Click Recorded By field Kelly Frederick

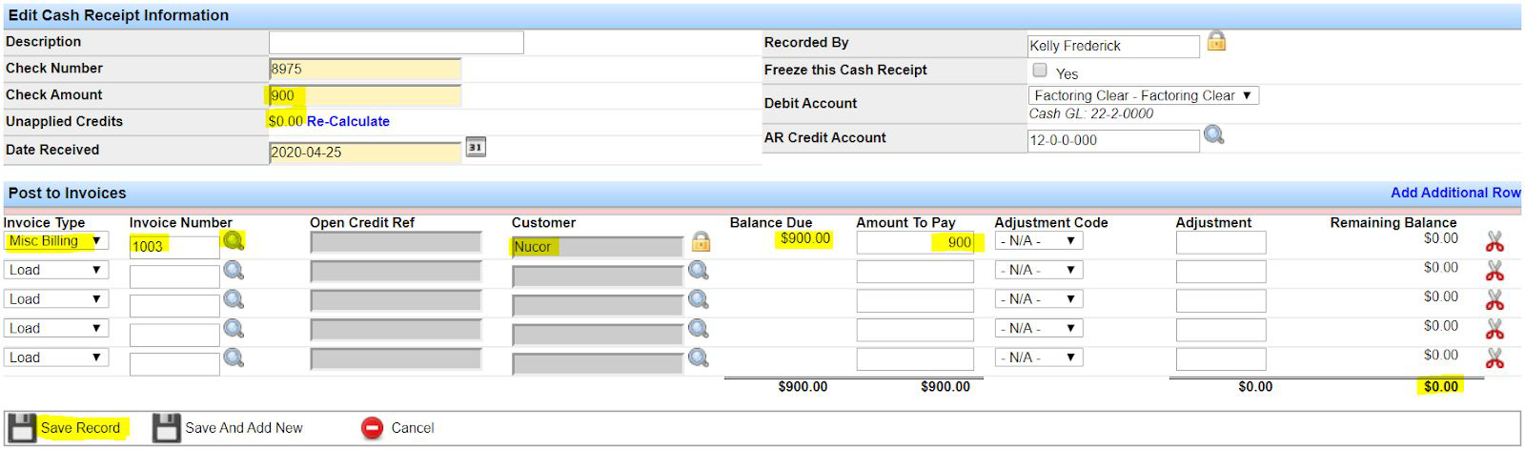point(1113,46)
